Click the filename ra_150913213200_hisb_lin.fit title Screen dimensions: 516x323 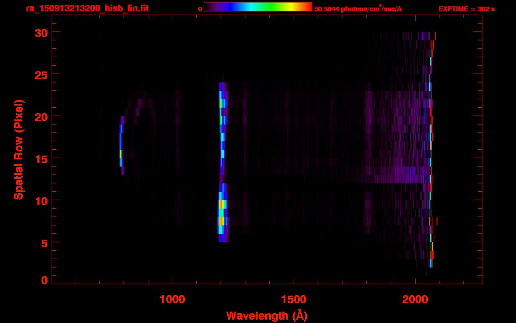pos(87,8)
